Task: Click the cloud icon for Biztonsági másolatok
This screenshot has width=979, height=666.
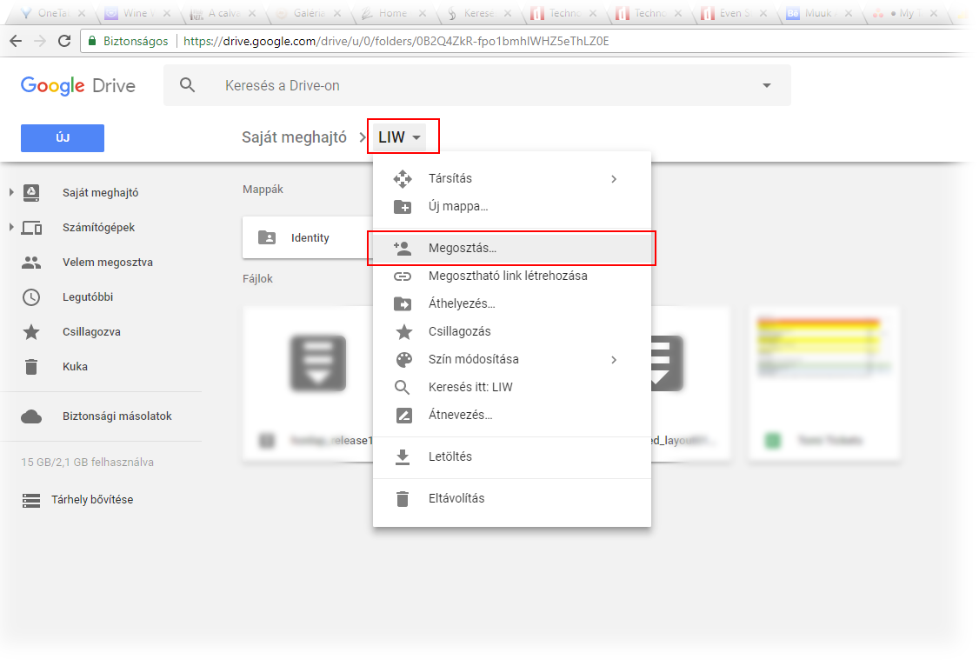Action: click(31, 416)
